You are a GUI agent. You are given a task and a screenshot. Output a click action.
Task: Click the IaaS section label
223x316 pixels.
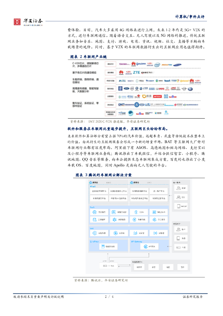click(x=92, y=228)
